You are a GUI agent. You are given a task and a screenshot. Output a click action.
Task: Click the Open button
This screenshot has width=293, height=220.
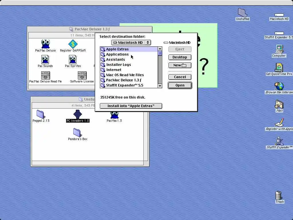tap(180, 85)
